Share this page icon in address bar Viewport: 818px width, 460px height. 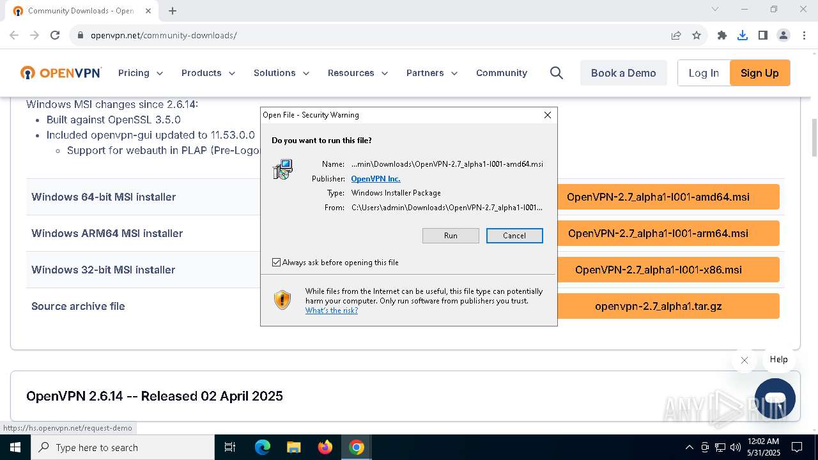click(676, 36)
